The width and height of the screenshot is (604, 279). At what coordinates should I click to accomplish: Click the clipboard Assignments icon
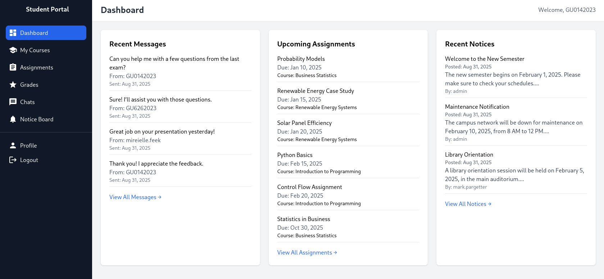(13, 67)
